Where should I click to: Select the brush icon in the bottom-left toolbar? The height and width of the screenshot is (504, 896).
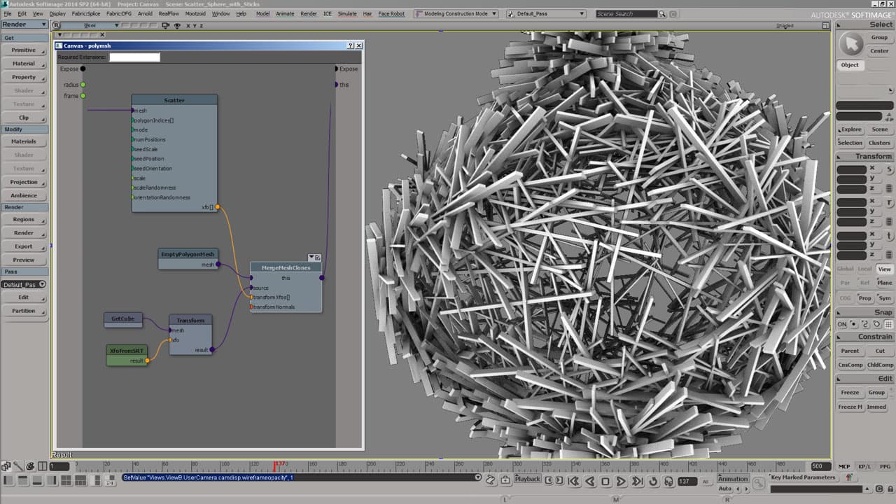pos(18,466)
